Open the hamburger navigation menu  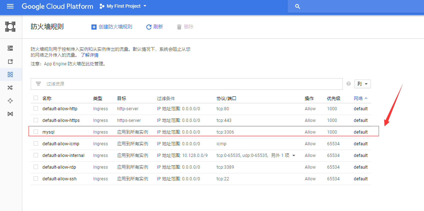pyautogui.click(x=10, y=6)
